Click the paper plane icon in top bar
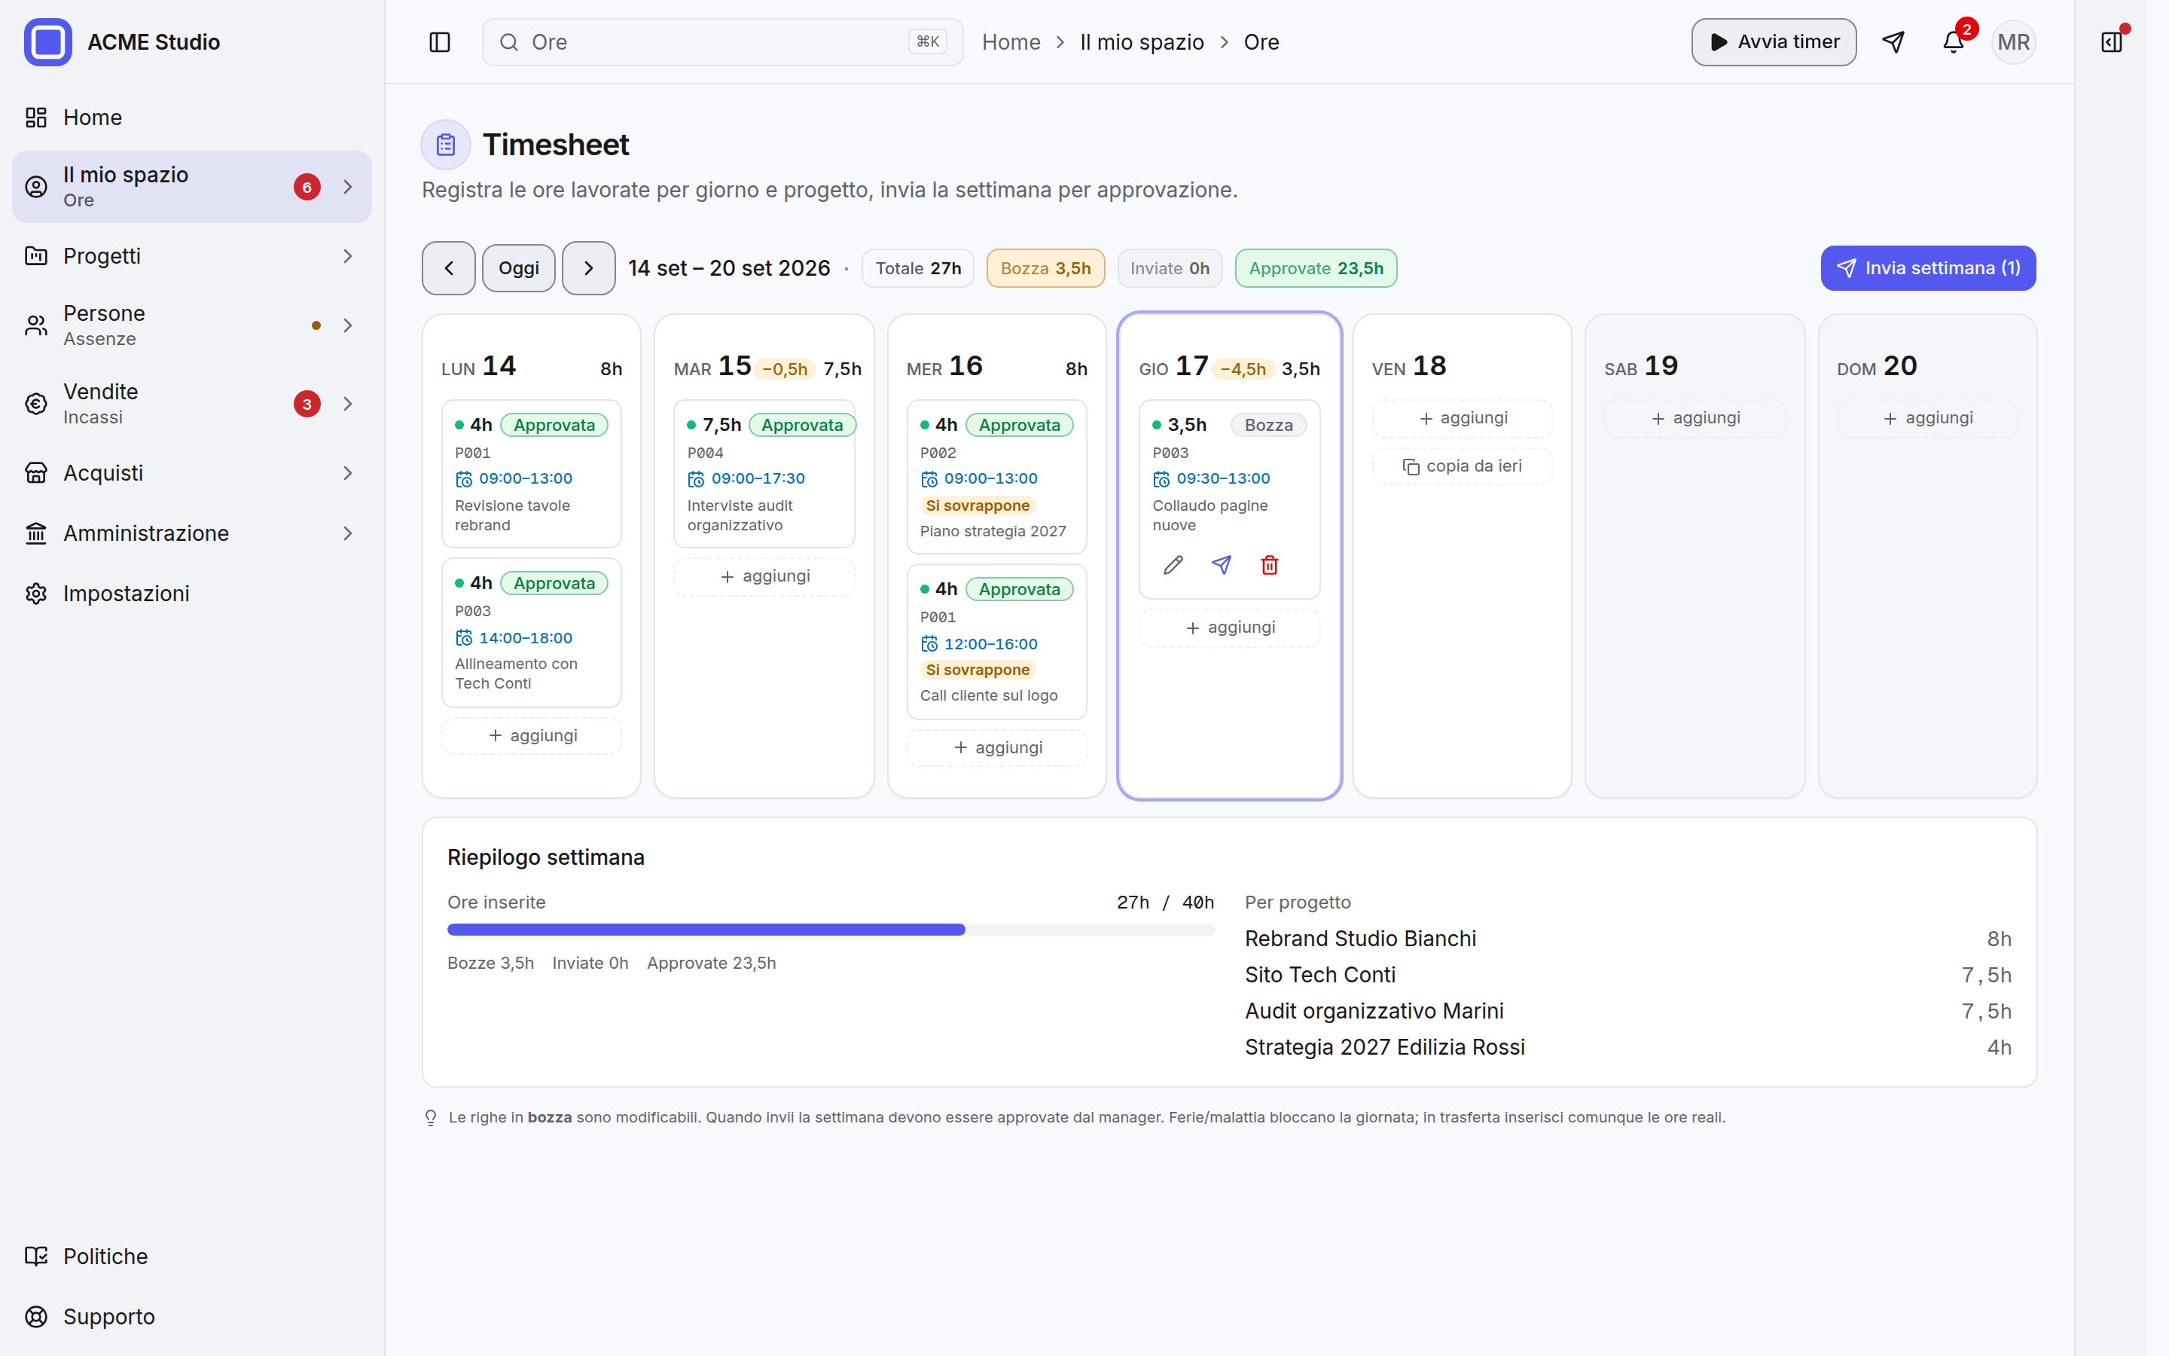Image resolution: width=2169 pixels, height=1356 pixels. pos(1893,42)
